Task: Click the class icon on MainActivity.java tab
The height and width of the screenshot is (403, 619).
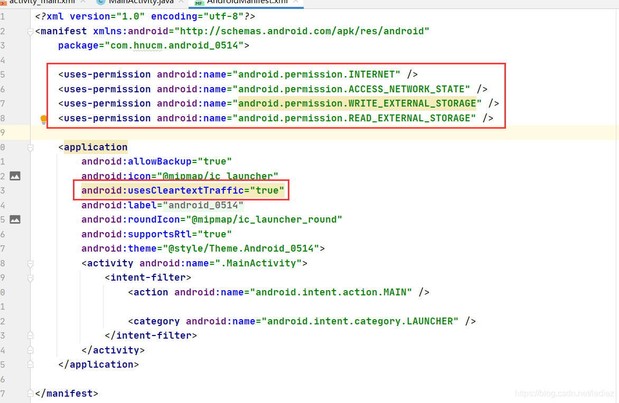Action: tap(101, 2)
